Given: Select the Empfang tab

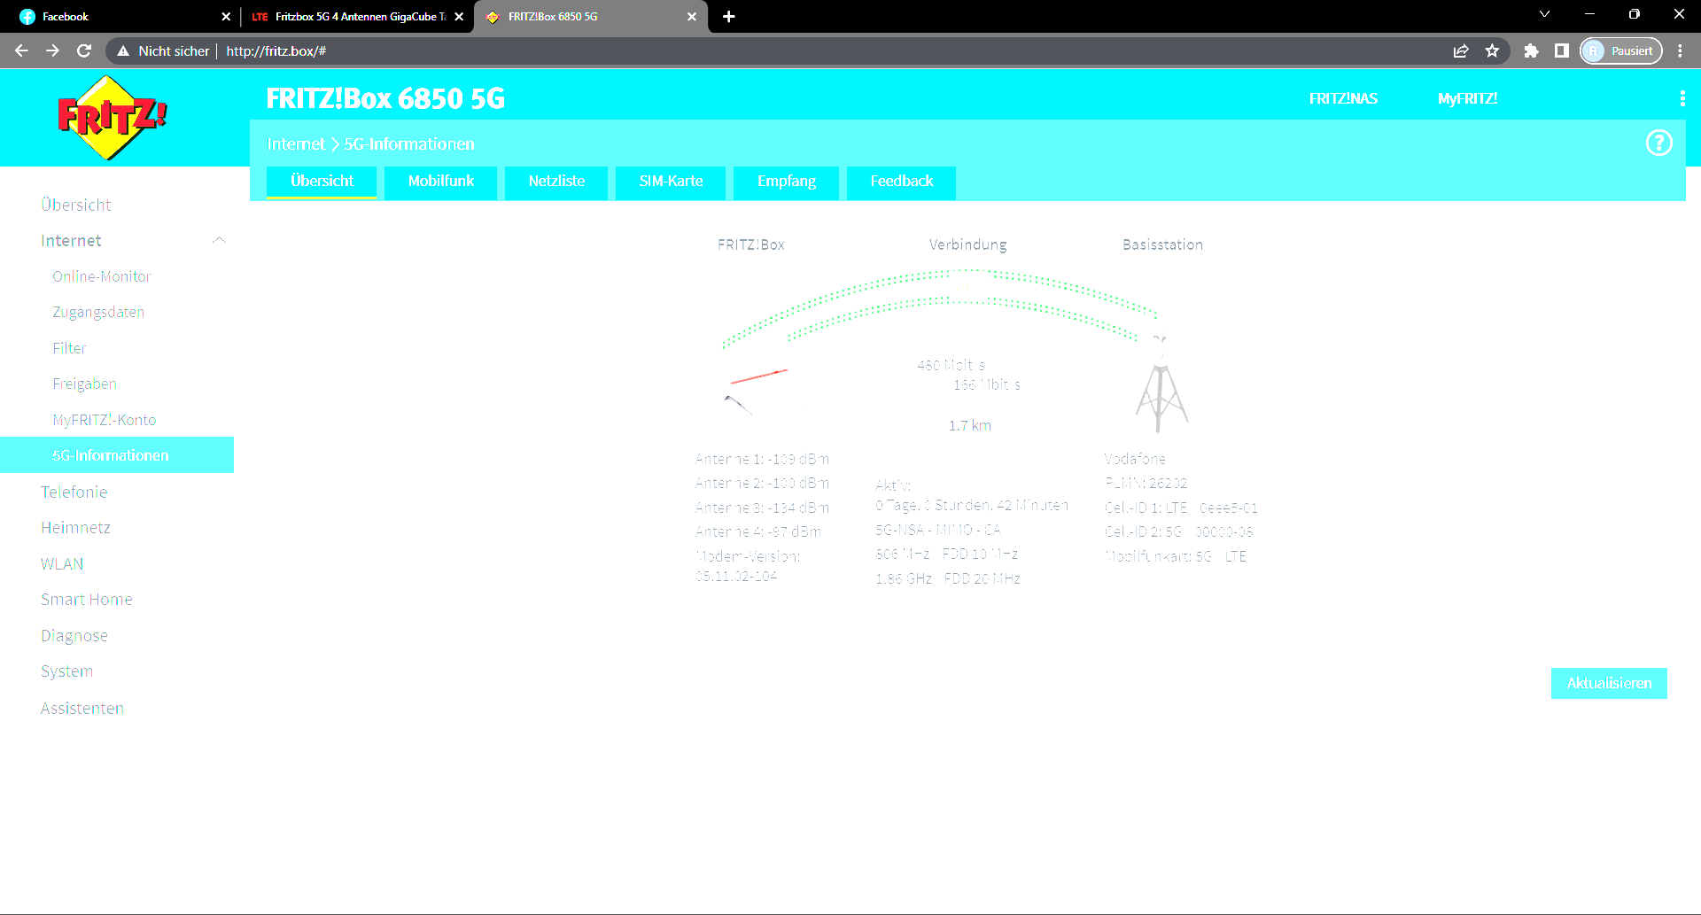Looking at the screenshot, I should (787, 182).
